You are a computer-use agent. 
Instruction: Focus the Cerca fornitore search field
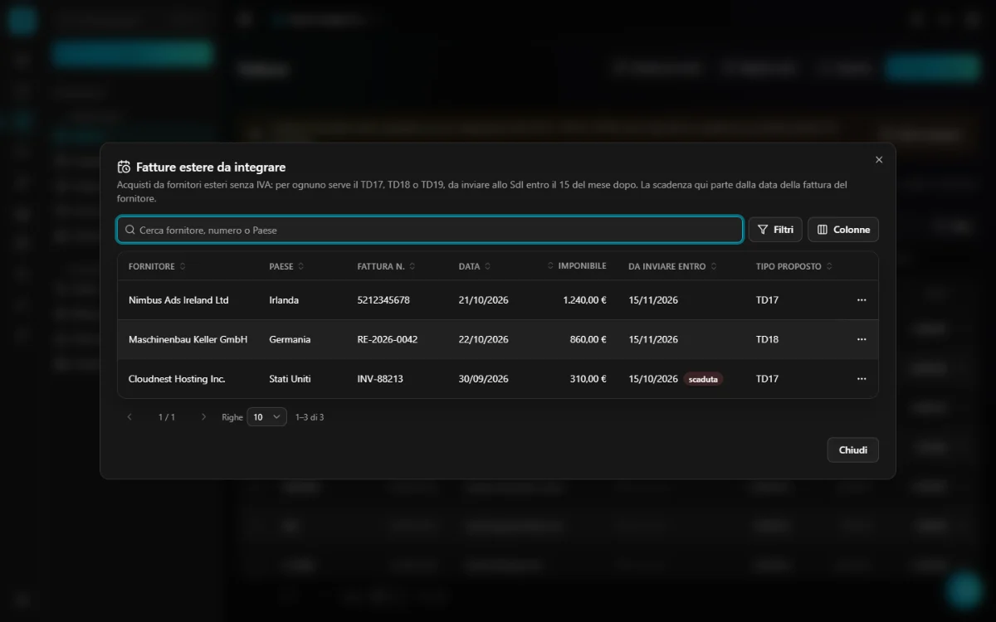[x=430, y=230]
